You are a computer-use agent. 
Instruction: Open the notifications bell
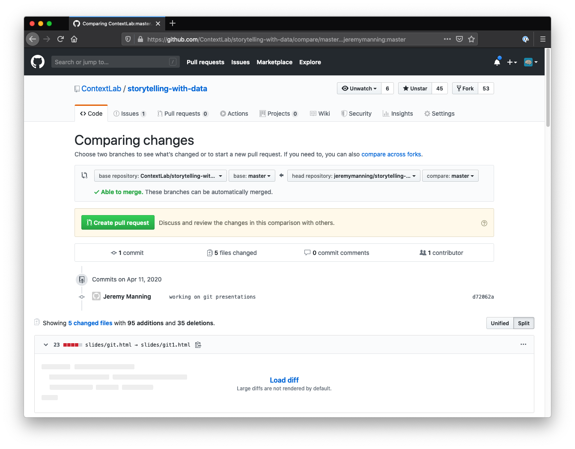pos(497,62)
